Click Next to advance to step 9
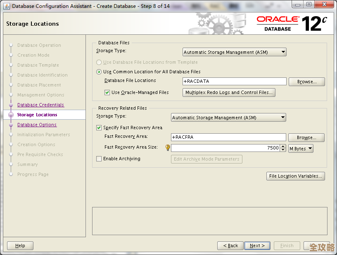 pyautogui.click(x=257, y=245)
